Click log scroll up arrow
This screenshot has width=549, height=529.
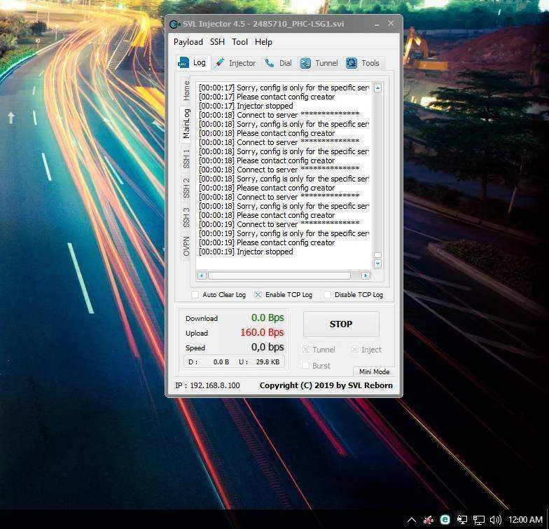pos(377,88)
